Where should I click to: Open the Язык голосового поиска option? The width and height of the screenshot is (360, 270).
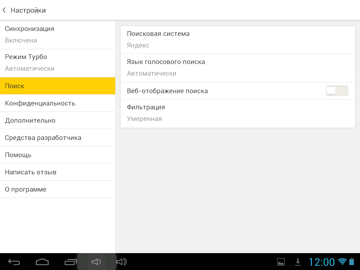238,67
